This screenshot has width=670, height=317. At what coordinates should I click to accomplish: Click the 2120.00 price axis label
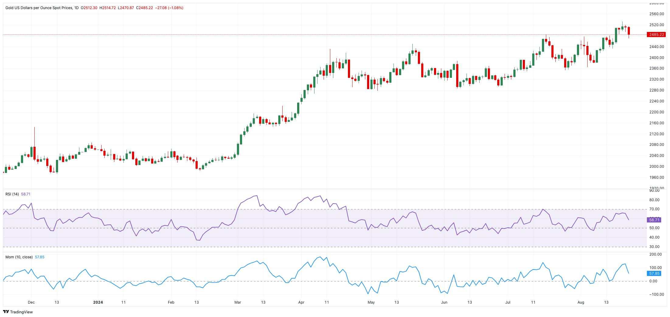click(x=656, y=134)
